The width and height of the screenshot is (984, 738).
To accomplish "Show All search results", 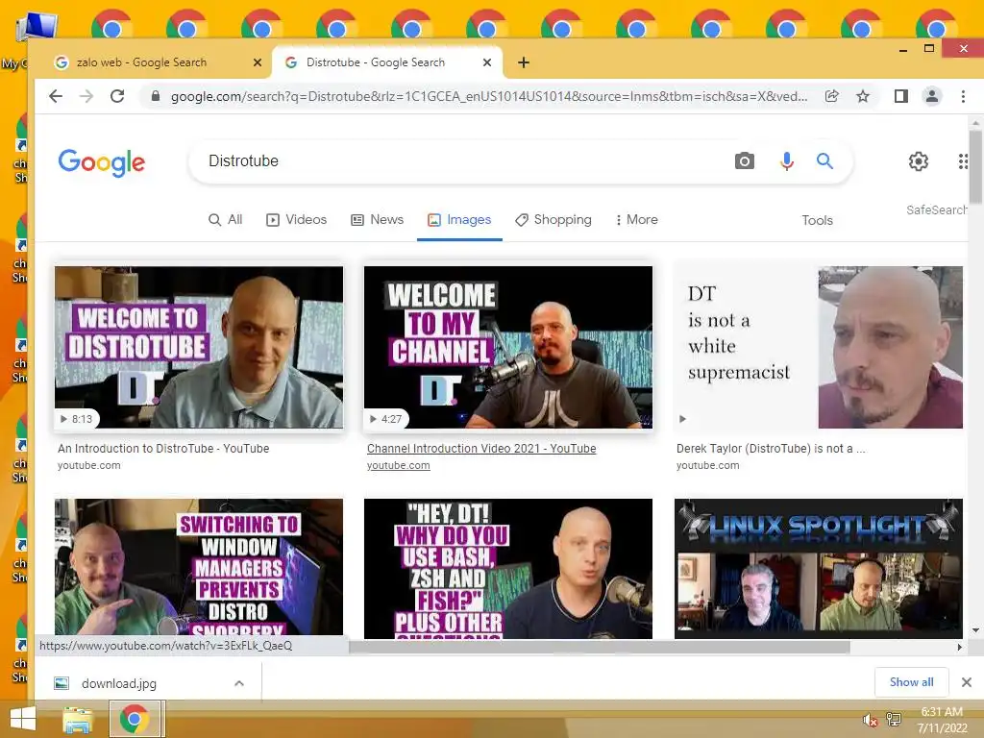I will pyautogui.click(x=225, y=220).
